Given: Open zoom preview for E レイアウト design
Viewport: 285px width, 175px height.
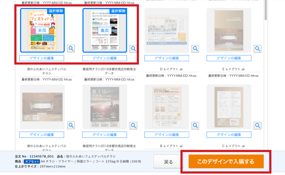Looking at the screenshot, I should click(x=257, y=48).
